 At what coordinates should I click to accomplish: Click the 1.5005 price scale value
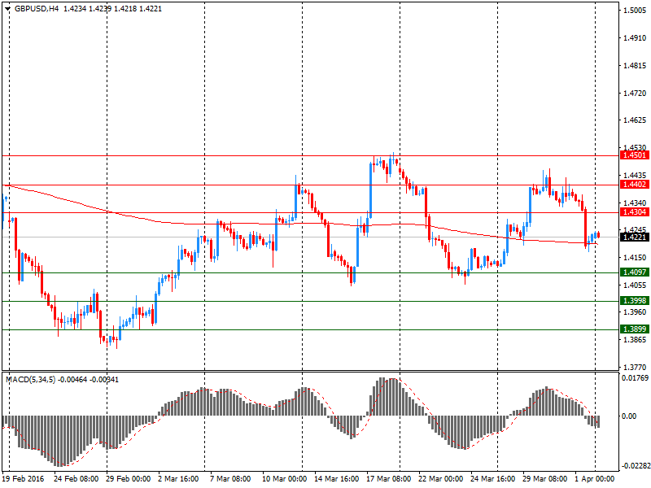tap(635, 11)
